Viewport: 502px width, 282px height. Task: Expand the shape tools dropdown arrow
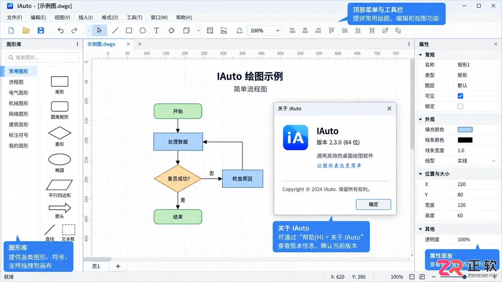198,31
